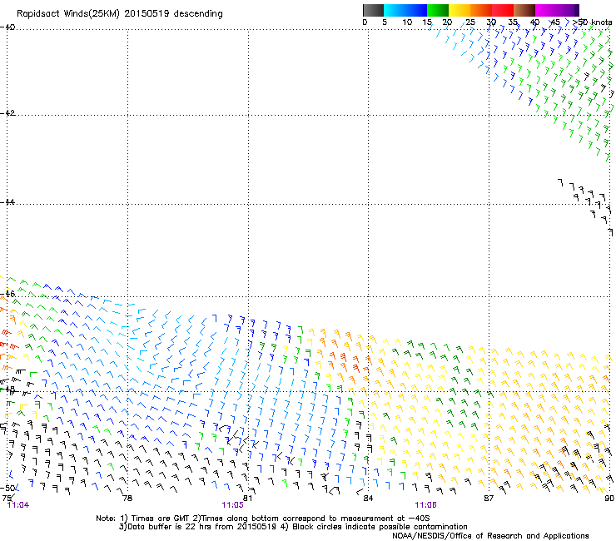Click the "NOAA/NESDIS/Office of Research and Applications" credit
616x541 pixels.
point(490,536)
